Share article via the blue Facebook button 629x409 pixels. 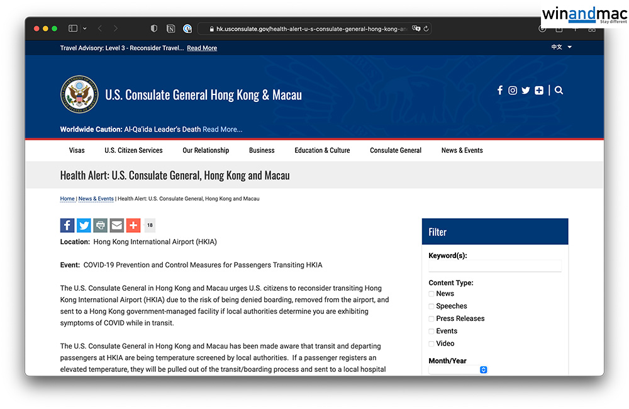tap(67, 225)
